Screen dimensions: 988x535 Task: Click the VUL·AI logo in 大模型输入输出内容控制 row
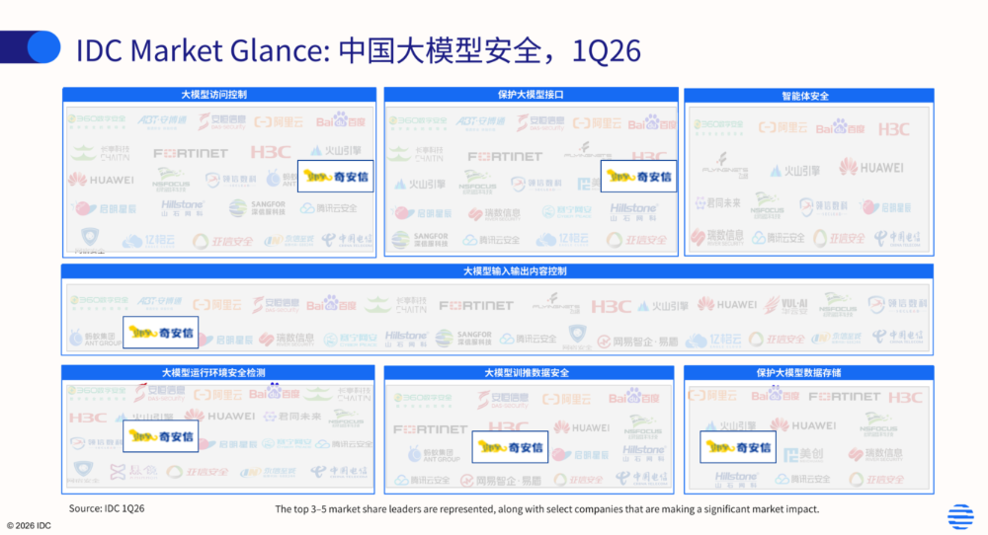785,305
